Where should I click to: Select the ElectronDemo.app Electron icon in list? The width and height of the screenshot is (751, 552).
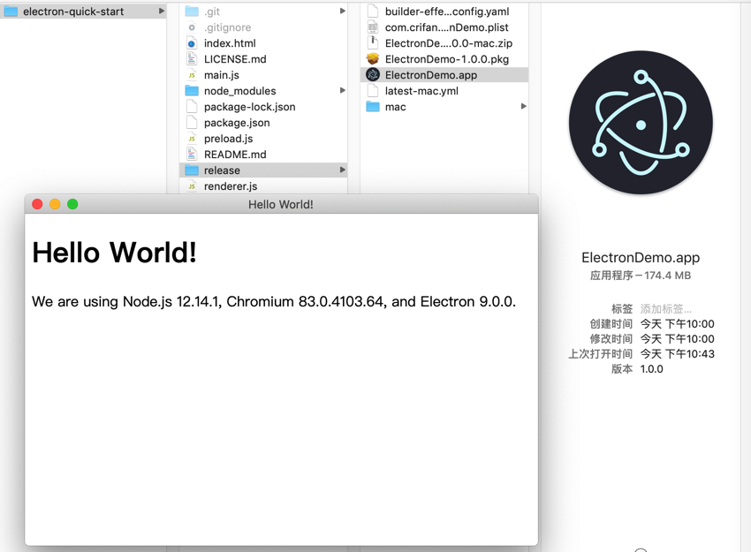[373, 75]
